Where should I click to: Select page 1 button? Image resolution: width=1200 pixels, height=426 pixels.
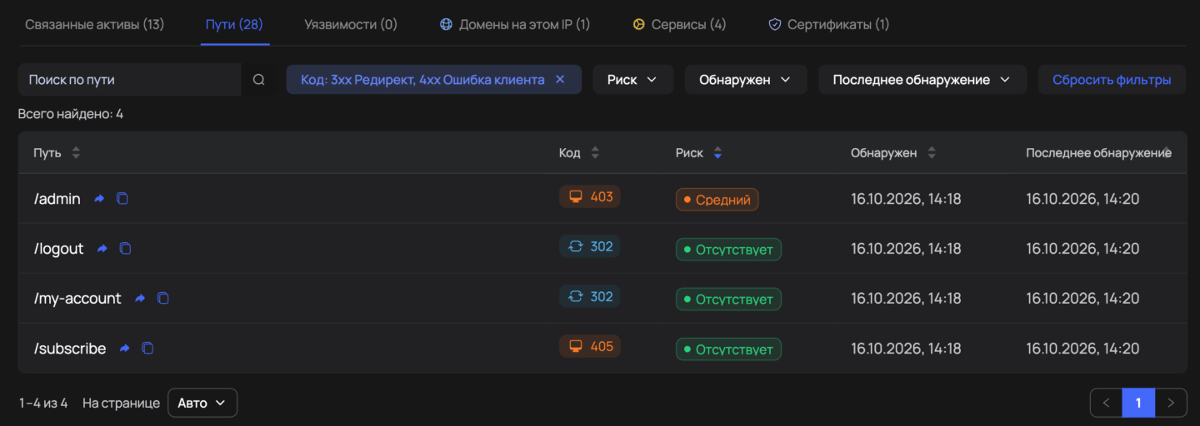coord(1138,403)
